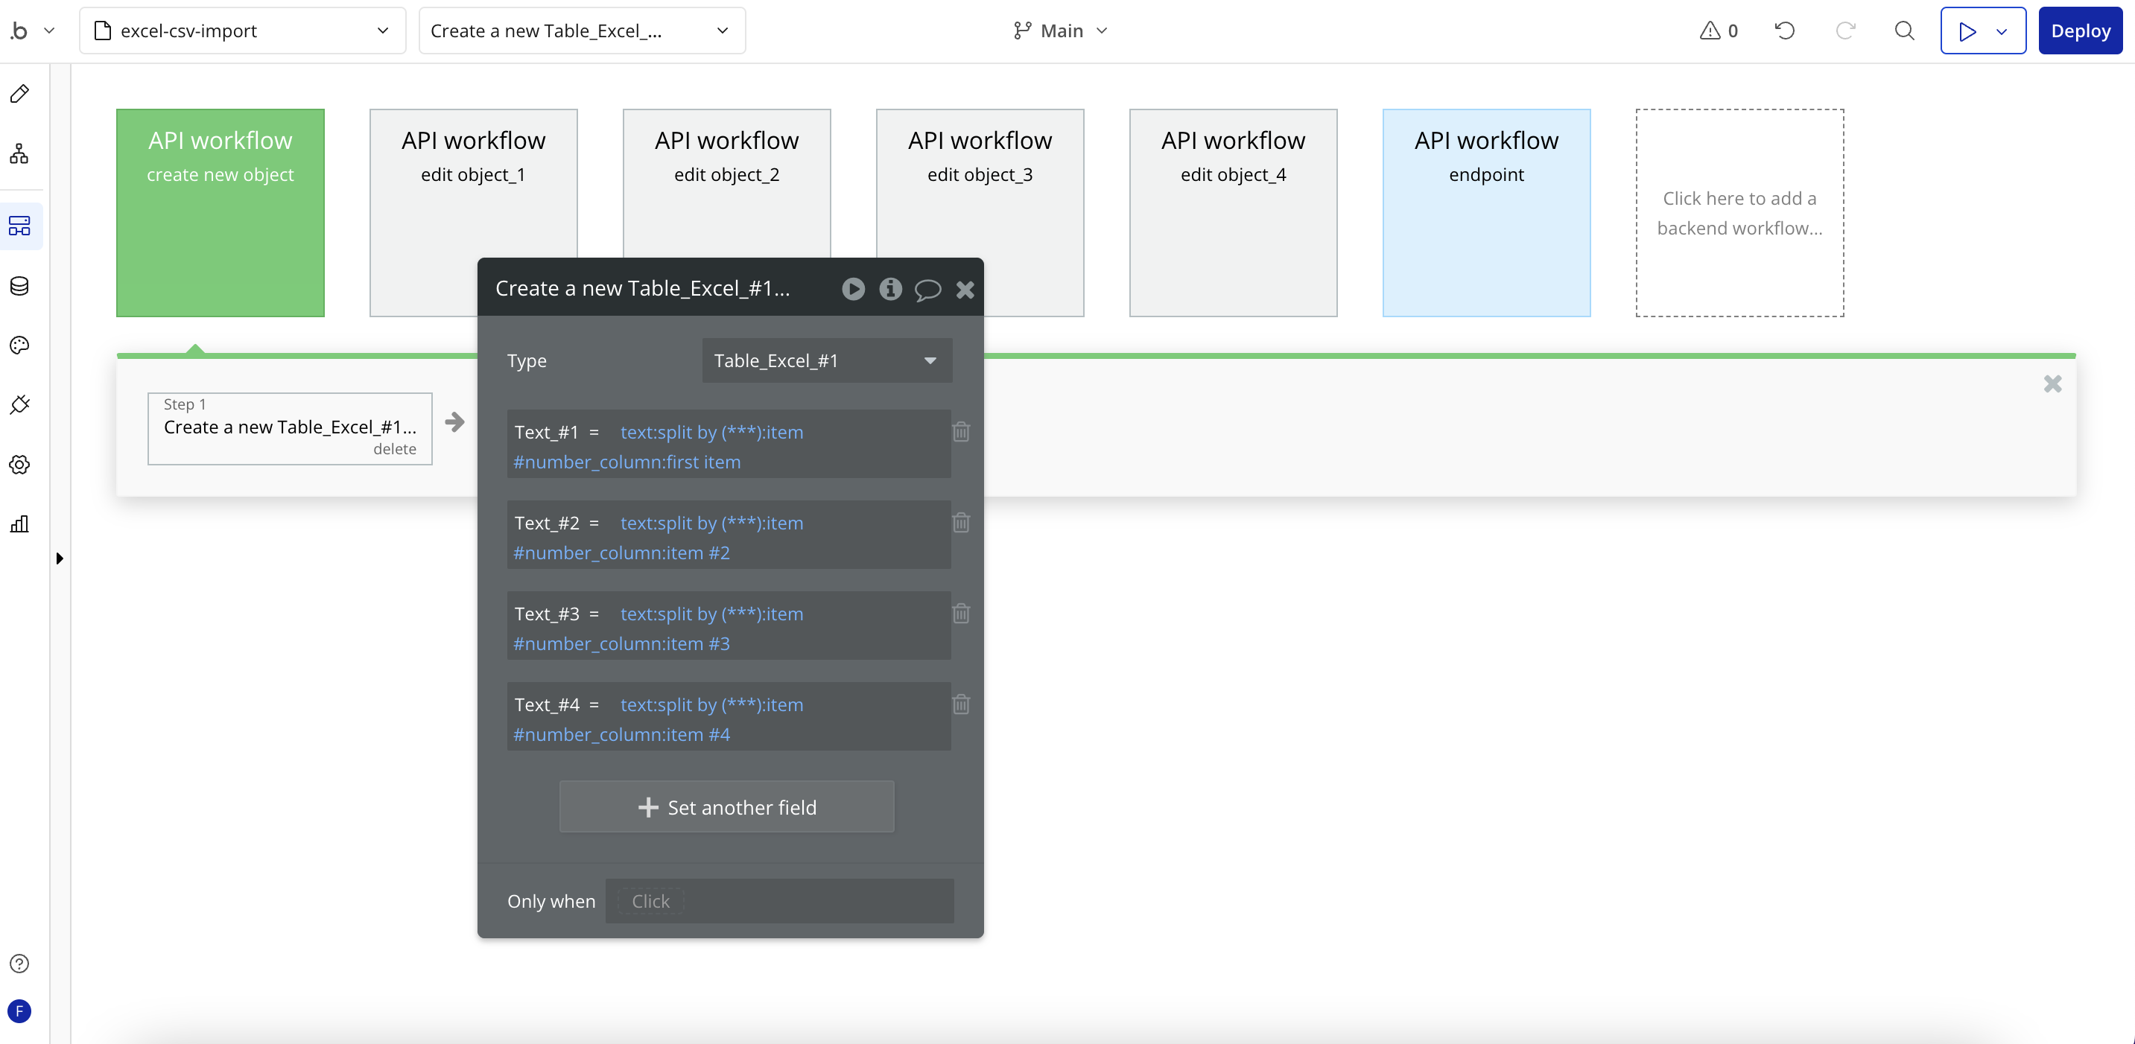Open the Styles palette icon
This screenshot has height=1044, width=2135.
20,346
